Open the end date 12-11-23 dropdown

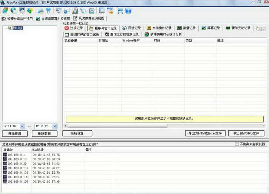(54, 126)
